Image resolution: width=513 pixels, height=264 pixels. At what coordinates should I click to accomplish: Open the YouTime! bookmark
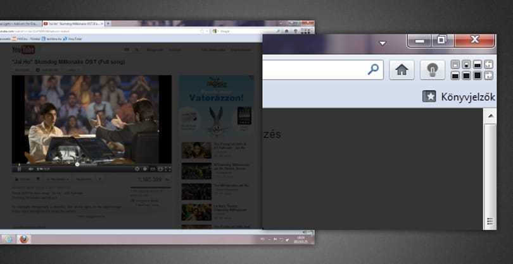tap(73, 39)
